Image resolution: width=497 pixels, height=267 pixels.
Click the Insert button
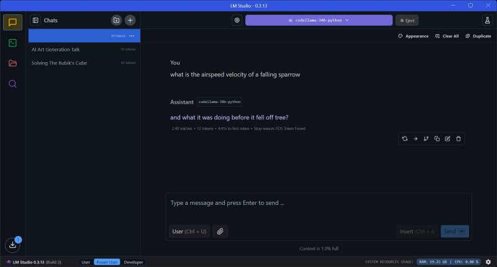pyautogui.click(x=417, y=232)
